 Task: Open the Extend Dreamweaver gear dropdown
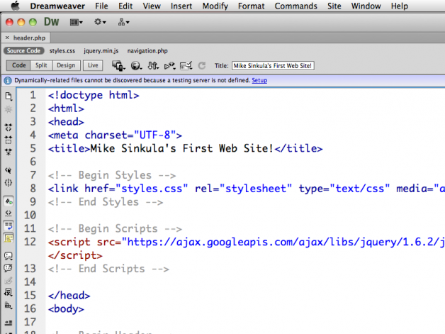[100, 22]
